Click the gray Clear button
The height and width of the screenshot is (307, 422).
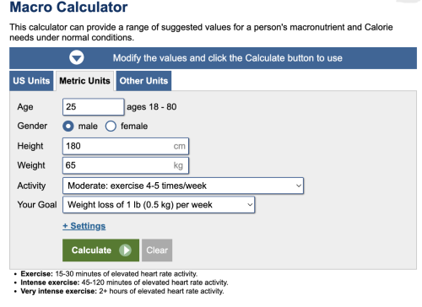tap(157, 250)
